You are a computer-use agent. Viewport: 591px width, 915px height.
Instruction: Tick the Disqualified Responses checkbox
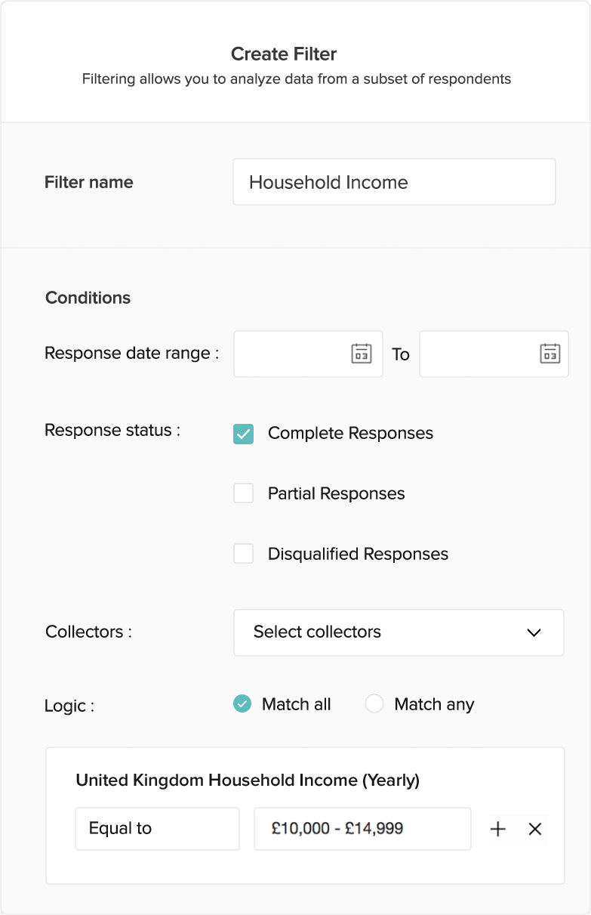pos(243,554)
